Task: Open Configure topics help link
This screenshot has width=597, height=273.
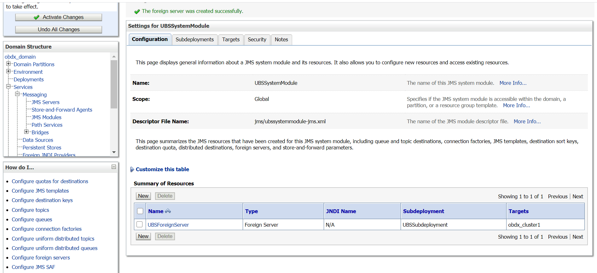Action: [x=30, y=210]
